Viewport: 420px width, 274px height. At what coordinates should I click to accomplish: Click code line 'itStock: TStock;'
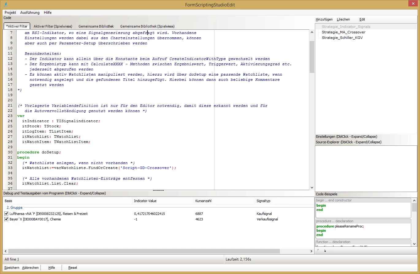point(41,126)
